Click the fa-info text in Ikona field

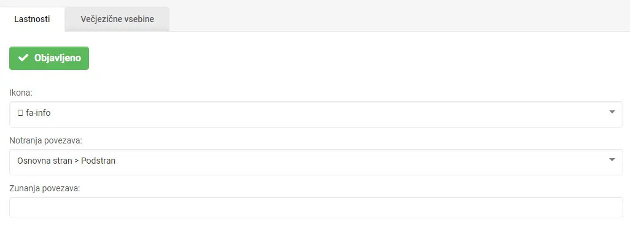pyautogui.click(x=38, y=113)
